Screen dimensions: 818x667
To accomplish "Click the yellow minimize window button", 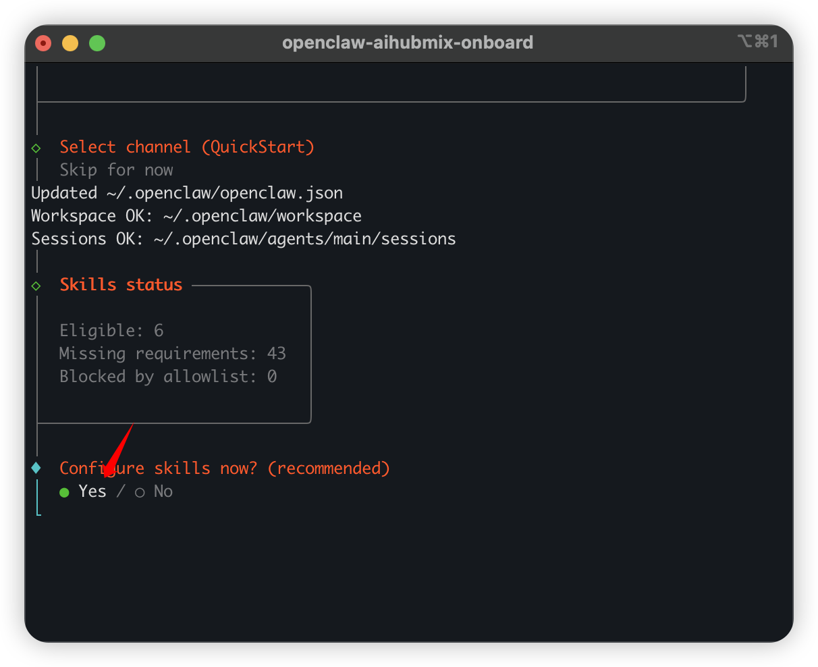I will (70, 43).
